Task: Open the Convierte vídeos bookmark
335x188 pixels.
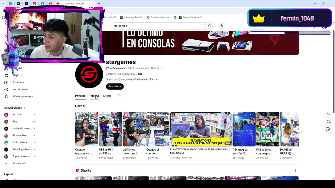Action: coord(159,17)
